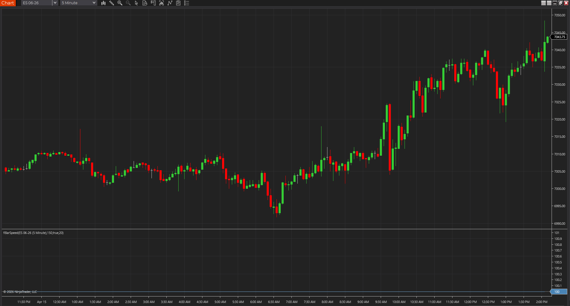Activate the Zoom Out tool
The image size is (570, 306).
pyautogui.click(x=128, y=3)
